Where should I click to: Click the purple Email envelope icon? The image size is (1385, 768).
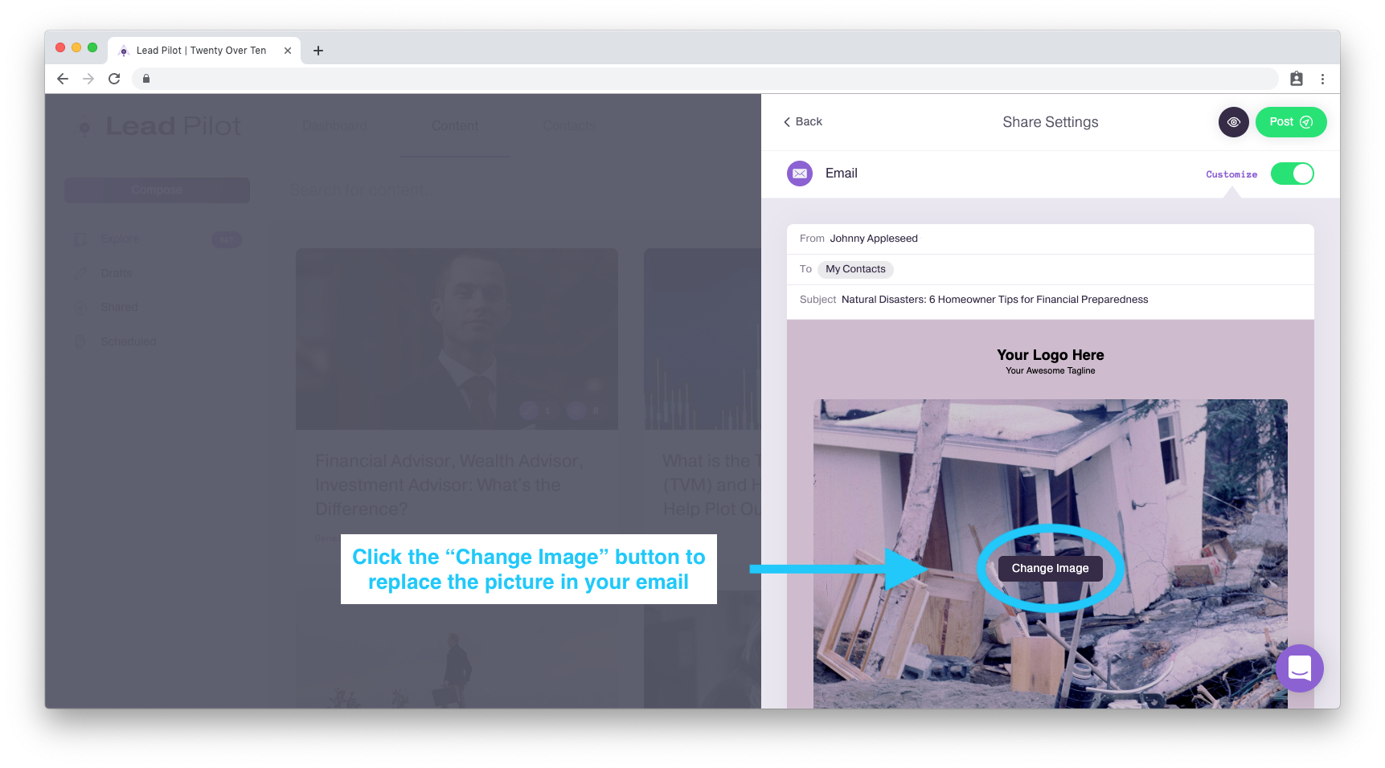pyautogui.click(x=800, y=174)
